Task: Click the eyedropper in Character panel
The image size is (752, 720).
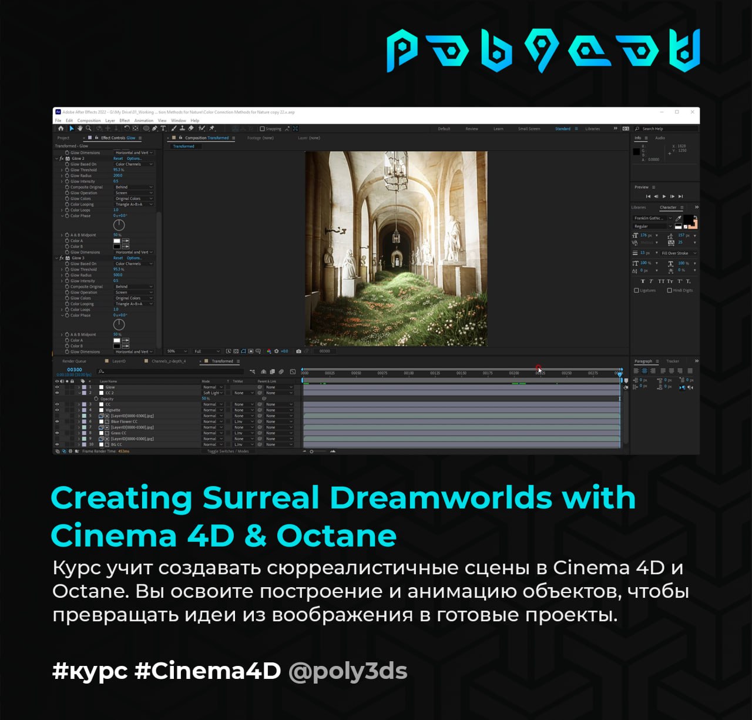Action: click(679, 218)
